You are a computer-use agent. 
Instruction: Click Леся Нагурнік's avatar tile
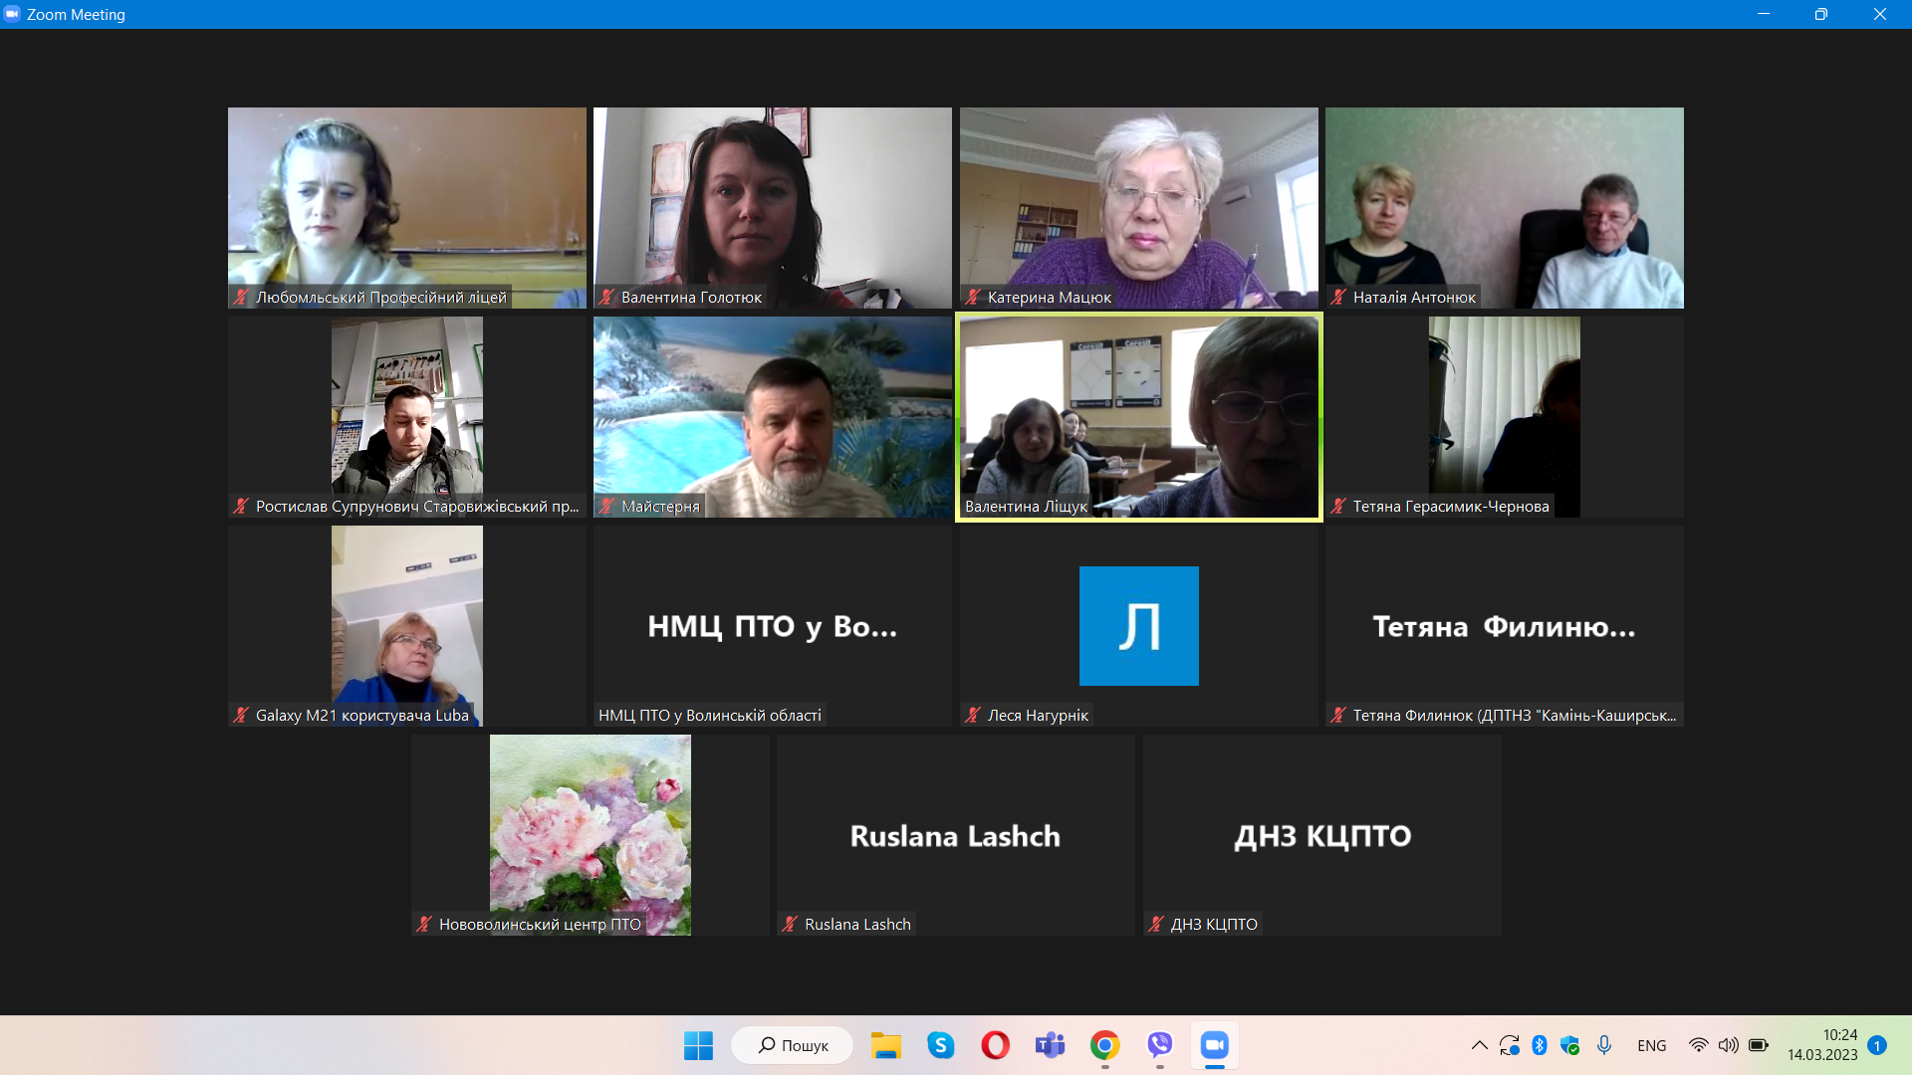click(x=1138, y=625)
